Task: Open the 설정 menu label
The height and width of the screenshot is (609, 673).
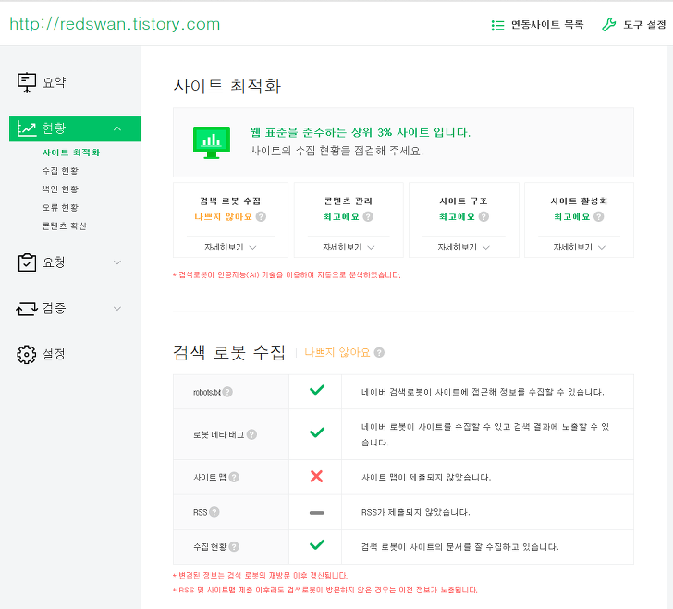Action: click(x=54, y=354)
